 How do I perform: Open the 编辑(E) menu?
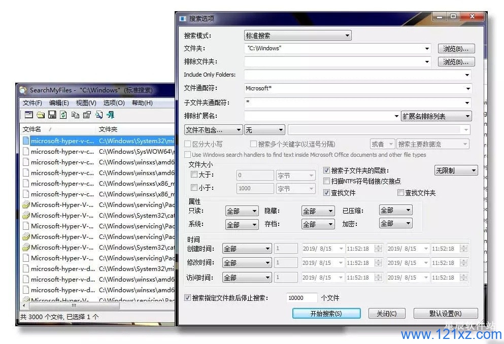click(x=59, y=103)
